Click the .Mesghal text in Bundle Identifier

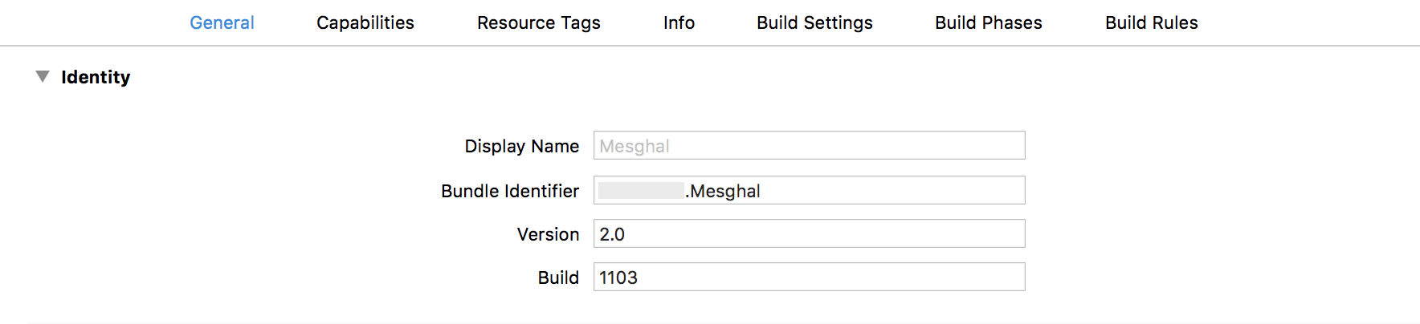coord(724,191)
